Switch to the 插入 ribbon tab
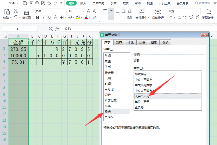 (83, 3)
